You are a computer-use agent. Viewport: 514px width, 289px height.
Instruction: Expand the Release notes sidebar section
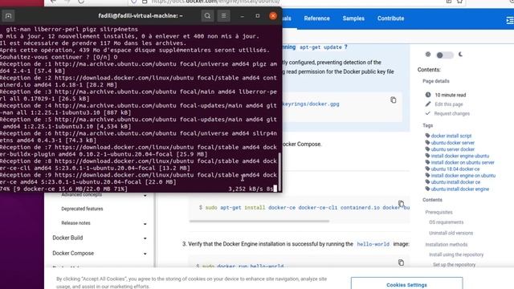pos(145,224)
